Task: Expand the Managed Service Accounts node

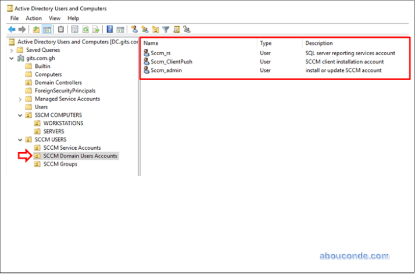Action: (x=21, y=99)
